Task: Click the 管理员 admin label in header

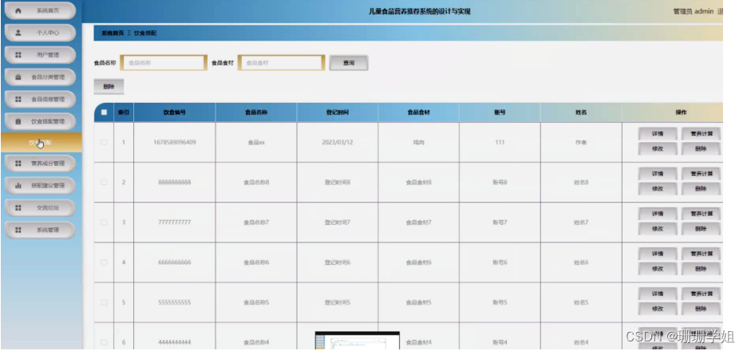Action: click(694, 11)
